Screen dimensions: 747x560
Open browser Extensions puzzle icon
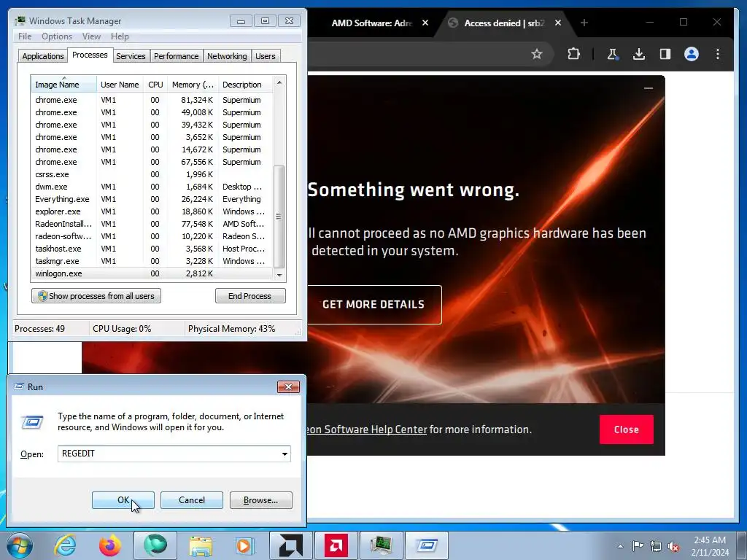573,54
